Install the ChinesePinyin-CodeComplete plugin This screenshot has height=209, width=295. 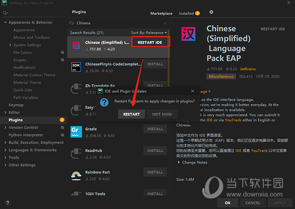click(155, 64)
